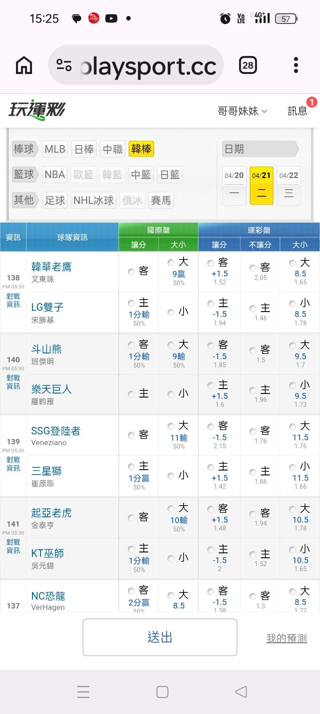Select 運彩盤 大 11.5 radio for SSG登陸者
Viewport: 320px width, 714px height.
point(292,426)
